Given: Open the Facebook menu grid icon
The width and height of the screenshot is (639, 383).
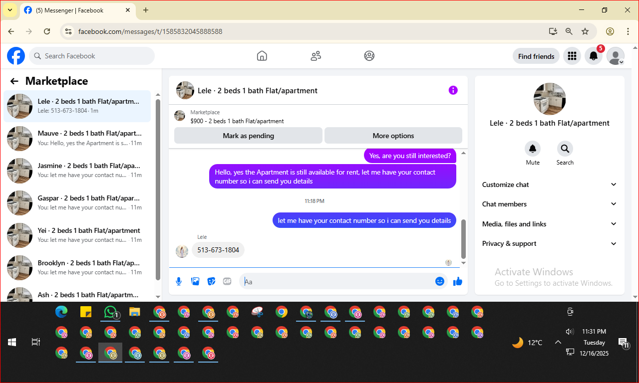Looking at the screenshot, I should pyautogui.click(x=572, y=56).
